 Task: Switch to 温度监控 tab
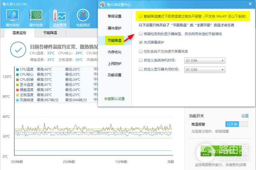pyautogui.click(x=19, y=33)
